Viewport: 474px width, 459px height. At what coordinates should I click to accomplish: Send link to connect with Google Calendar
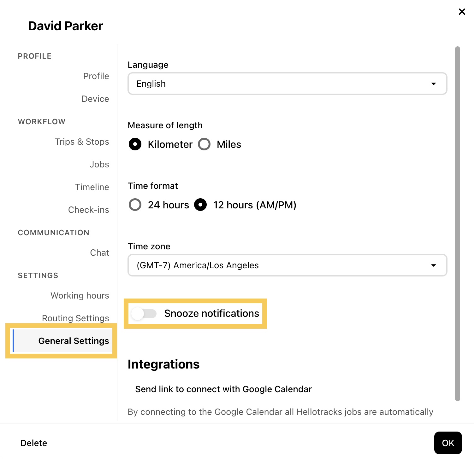(223, 389)
